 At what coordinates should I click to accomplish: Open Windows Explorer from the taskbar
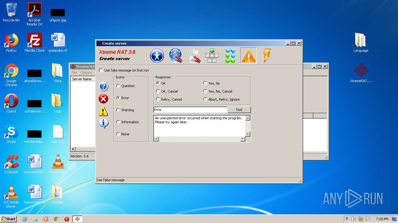[x=35, y=219]
